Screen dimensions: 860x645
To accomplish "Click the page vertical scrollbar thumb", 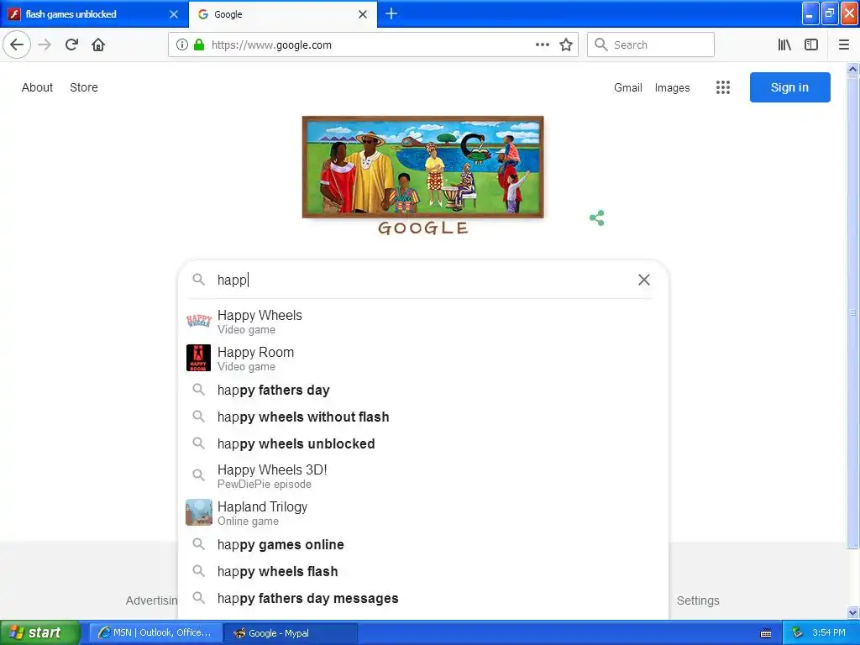I will pyautogui.click(x=852, y=312).
